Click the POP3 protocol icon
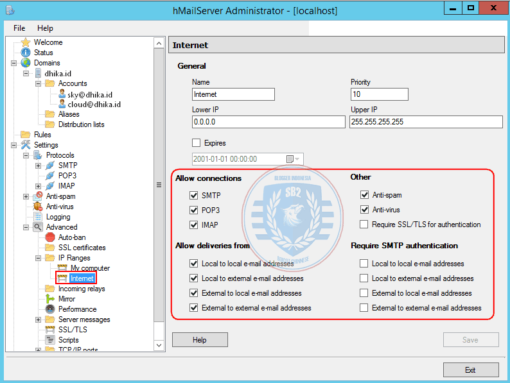 pyautogui.click(x=49, y=176)
